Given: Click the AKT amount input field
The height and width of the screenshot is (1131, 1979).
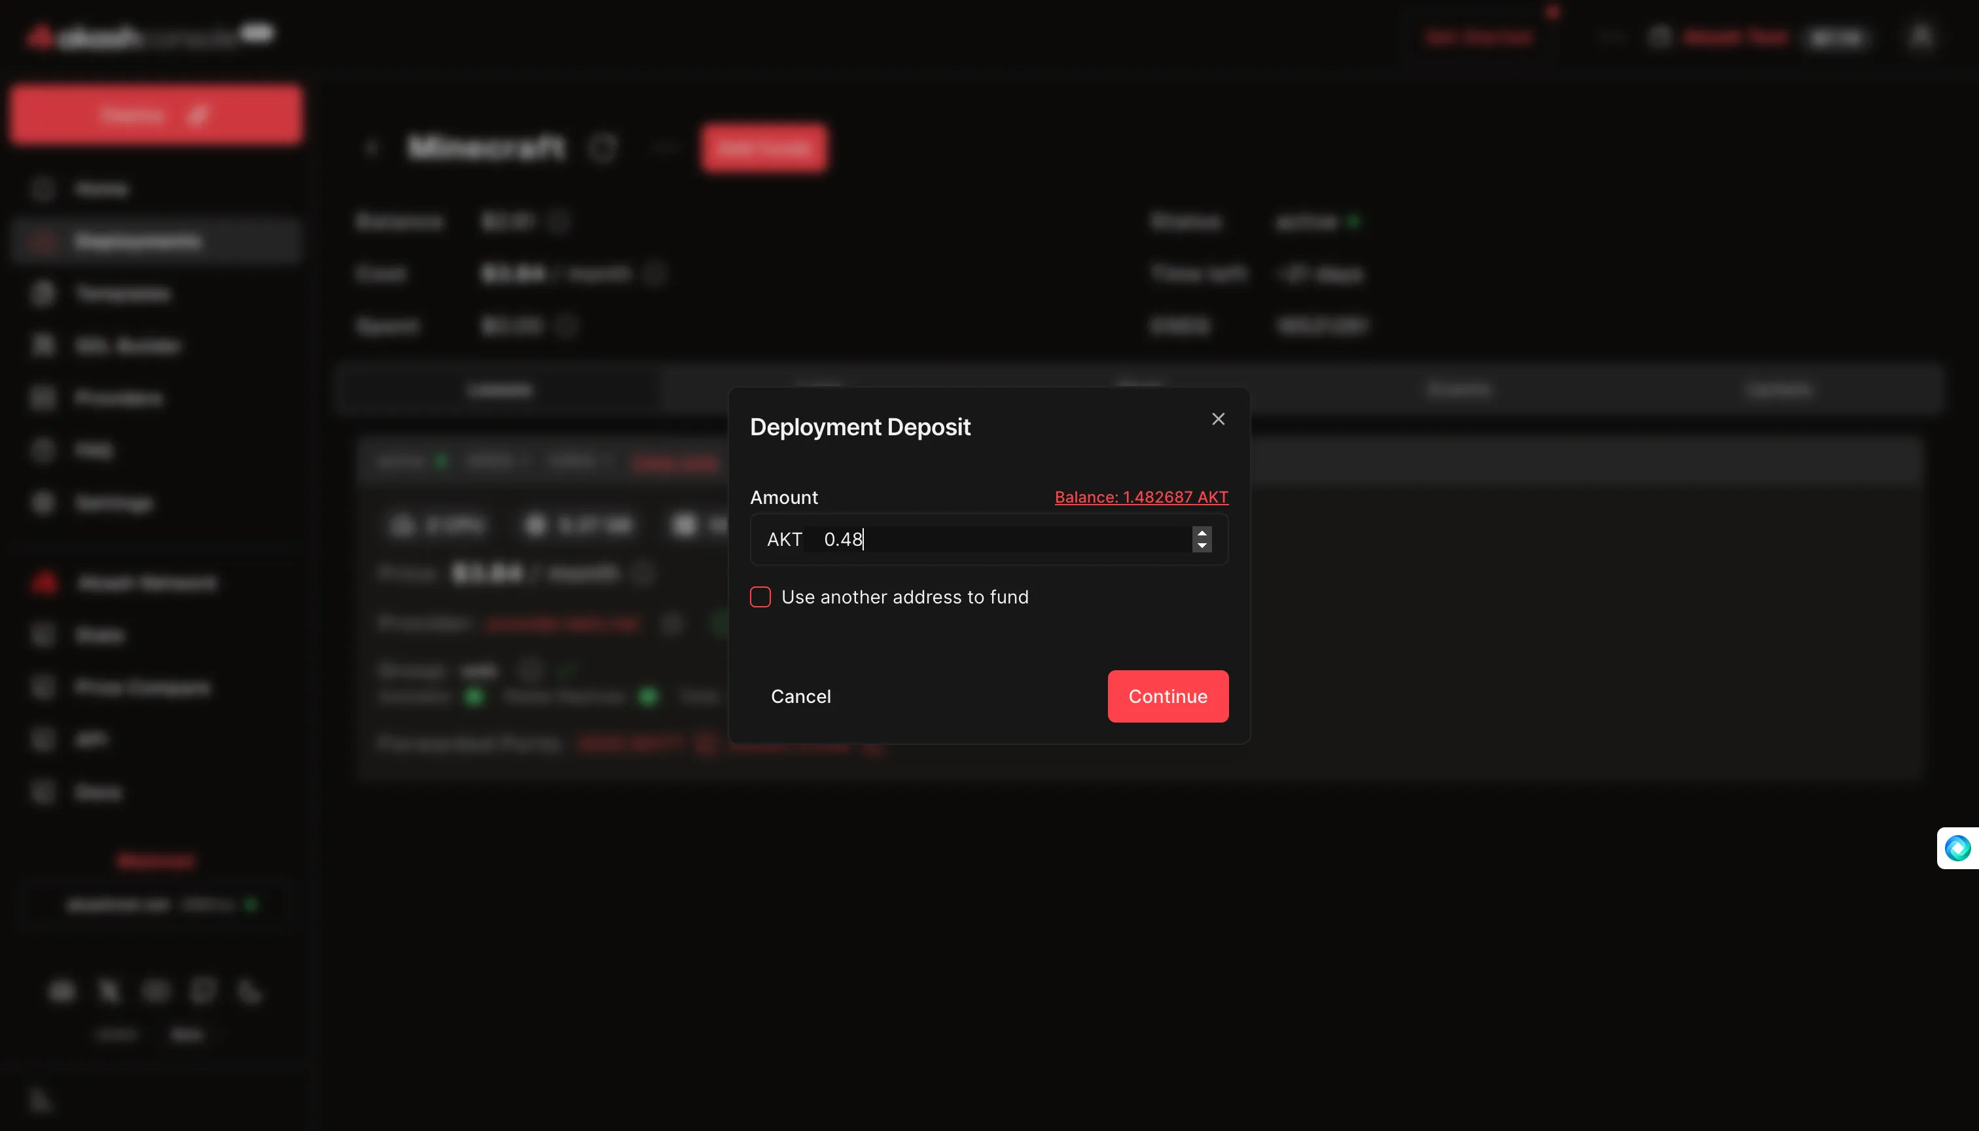Looking at the screenshot, I should point(1002,539).
